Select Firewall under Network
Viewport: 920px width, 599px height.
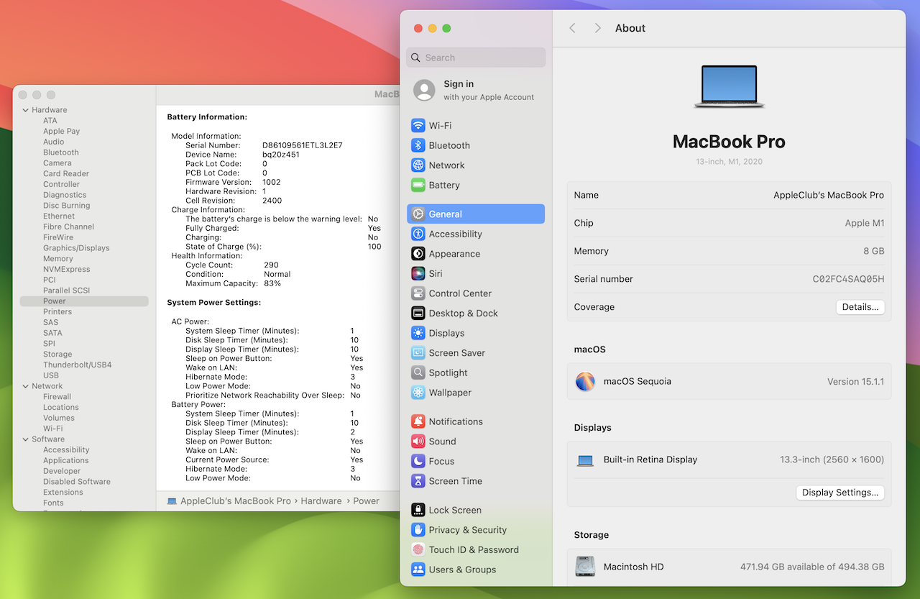click(x=57, y=396)
